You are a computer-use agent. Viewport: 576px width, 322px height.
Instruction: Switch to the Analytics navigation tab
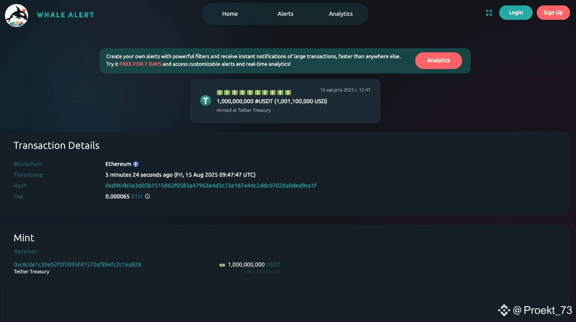(341, 14)
